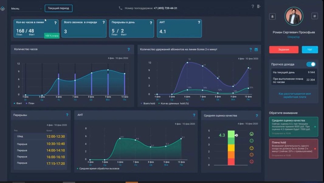This screenshot has width=324, height=183.
Task: Toggle the 'Всего hold' legend series
Action: pyautogui.click(x=148, y=103)
